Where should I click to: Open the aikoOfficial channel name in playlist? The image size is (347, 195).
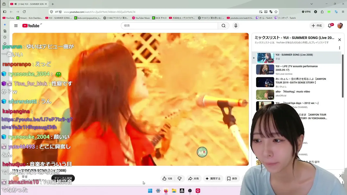click(x=281, y=96)
